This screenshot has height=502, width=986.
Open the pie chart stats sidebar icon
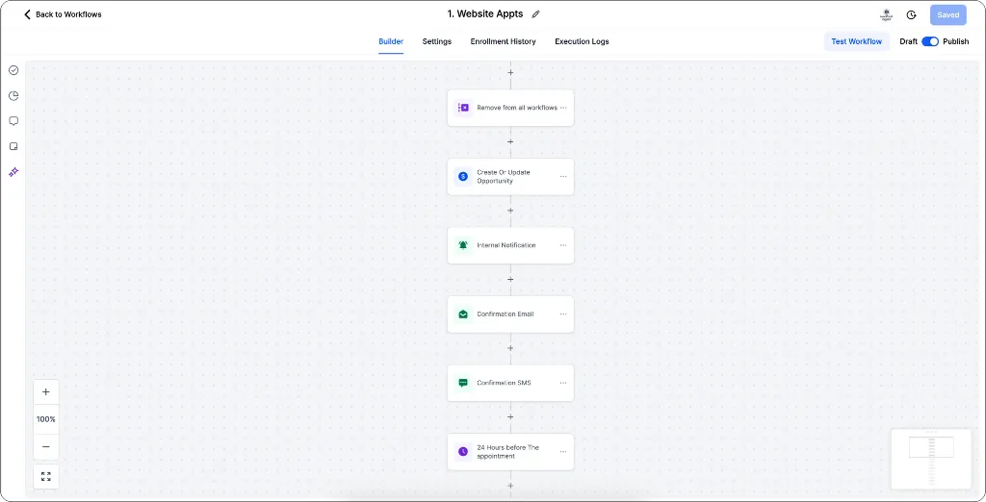click(x=13, y=96)
